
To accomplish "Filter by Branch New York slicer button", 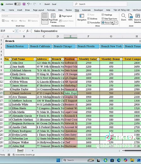I will (111, 46).
